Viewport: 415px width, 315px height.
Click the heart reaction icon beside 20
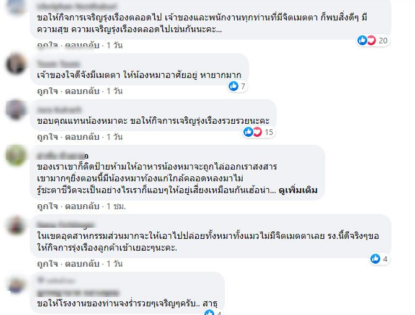tap(371, 40)
